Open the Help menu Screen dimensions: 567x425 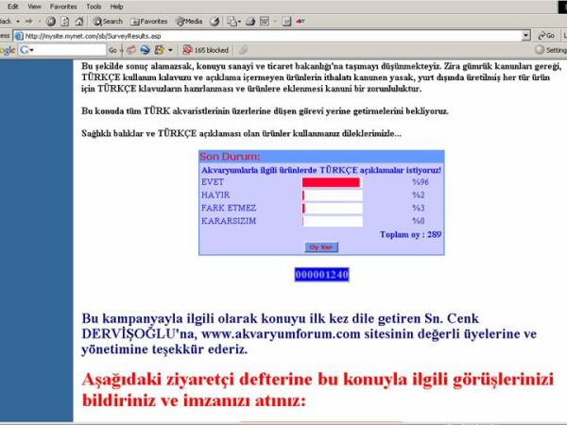pyautogui.click(x=116, y=7)
